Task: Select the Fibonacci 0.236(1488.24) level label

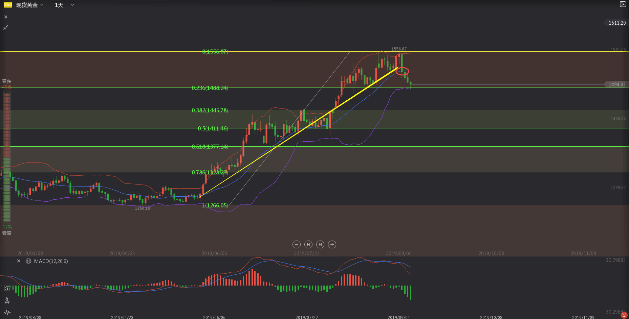Action: click(x=210, y=88)
